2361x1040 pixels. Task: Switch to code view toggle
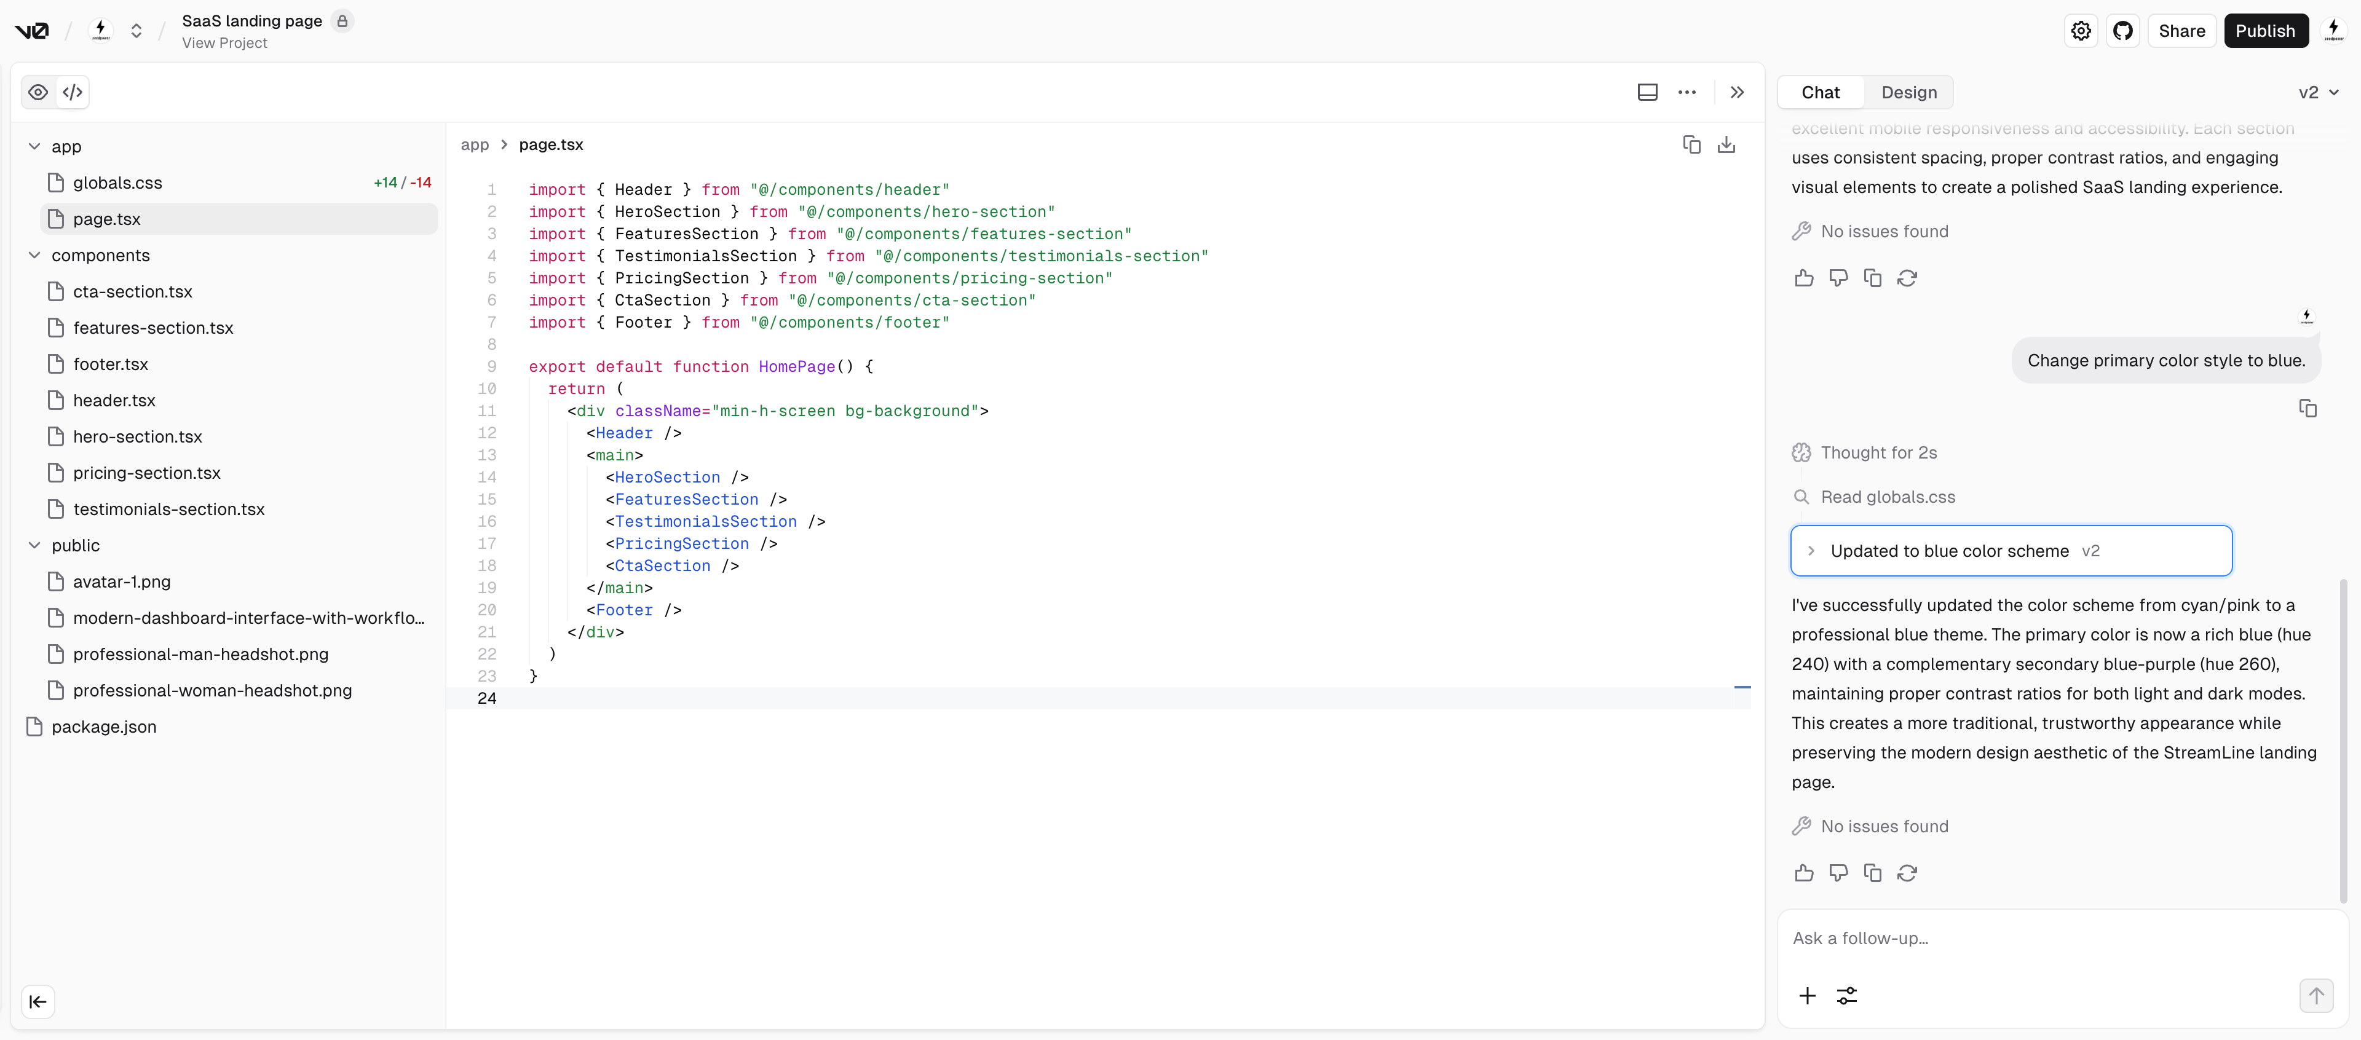[73, 93]
